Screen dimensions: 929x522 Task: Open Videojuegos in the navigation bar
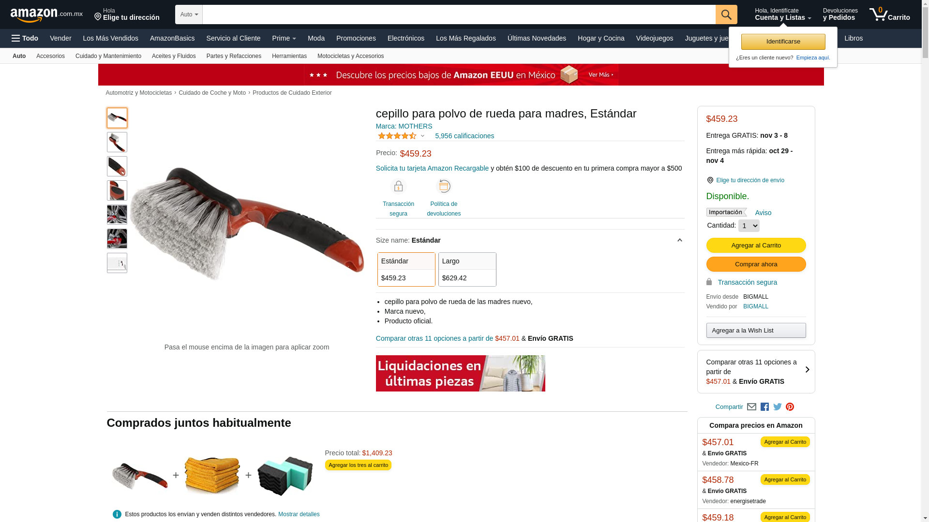[x=654, y=38]
